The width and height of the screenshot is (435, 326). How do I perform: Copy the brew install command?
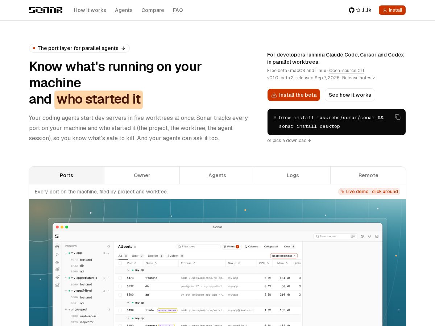pos(398,117)
